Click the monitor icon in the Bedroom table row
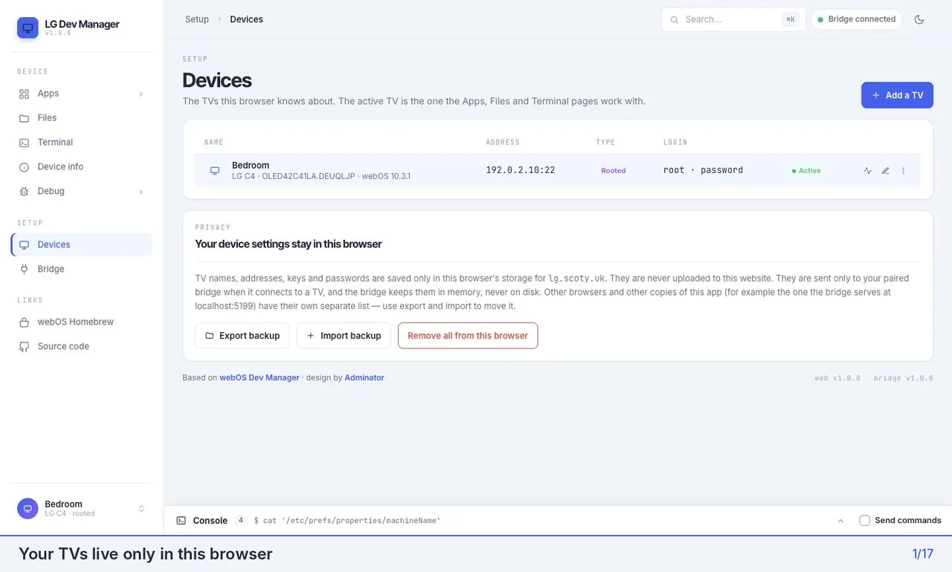The width and height of the screenshot is (952, 572). 215,171
